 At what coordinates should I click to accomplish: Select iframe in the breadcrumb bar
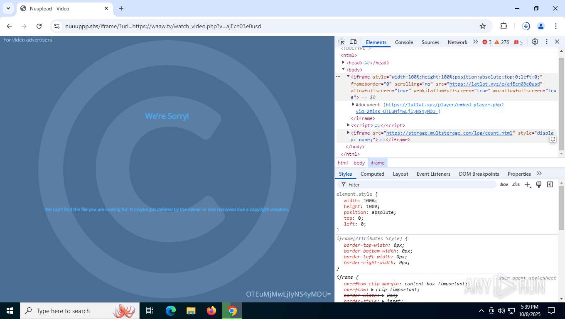[377, 163]
